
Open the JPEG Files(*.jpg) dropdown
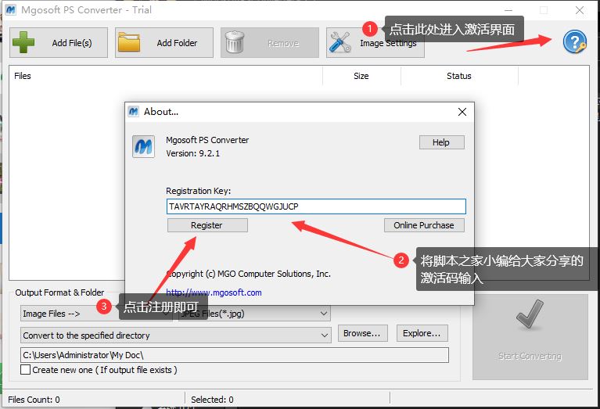click(254, 314)
